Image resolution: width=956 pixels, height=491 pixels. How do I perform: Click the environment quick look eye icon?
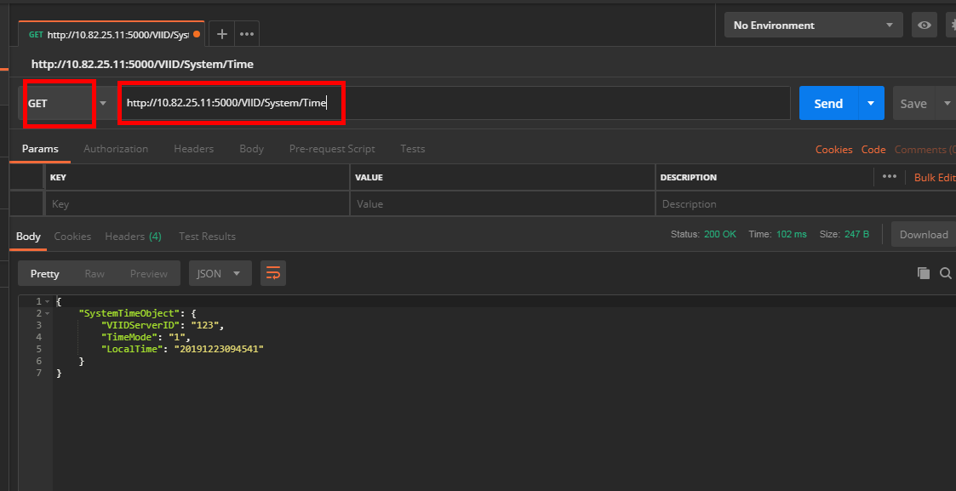[924, 26]
